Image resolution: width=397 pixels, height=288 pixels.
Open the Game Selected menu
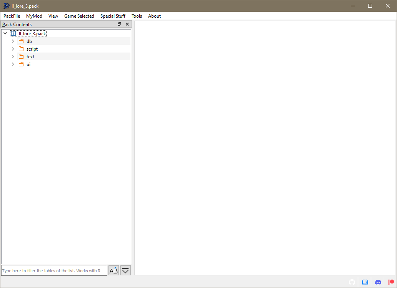79,16
